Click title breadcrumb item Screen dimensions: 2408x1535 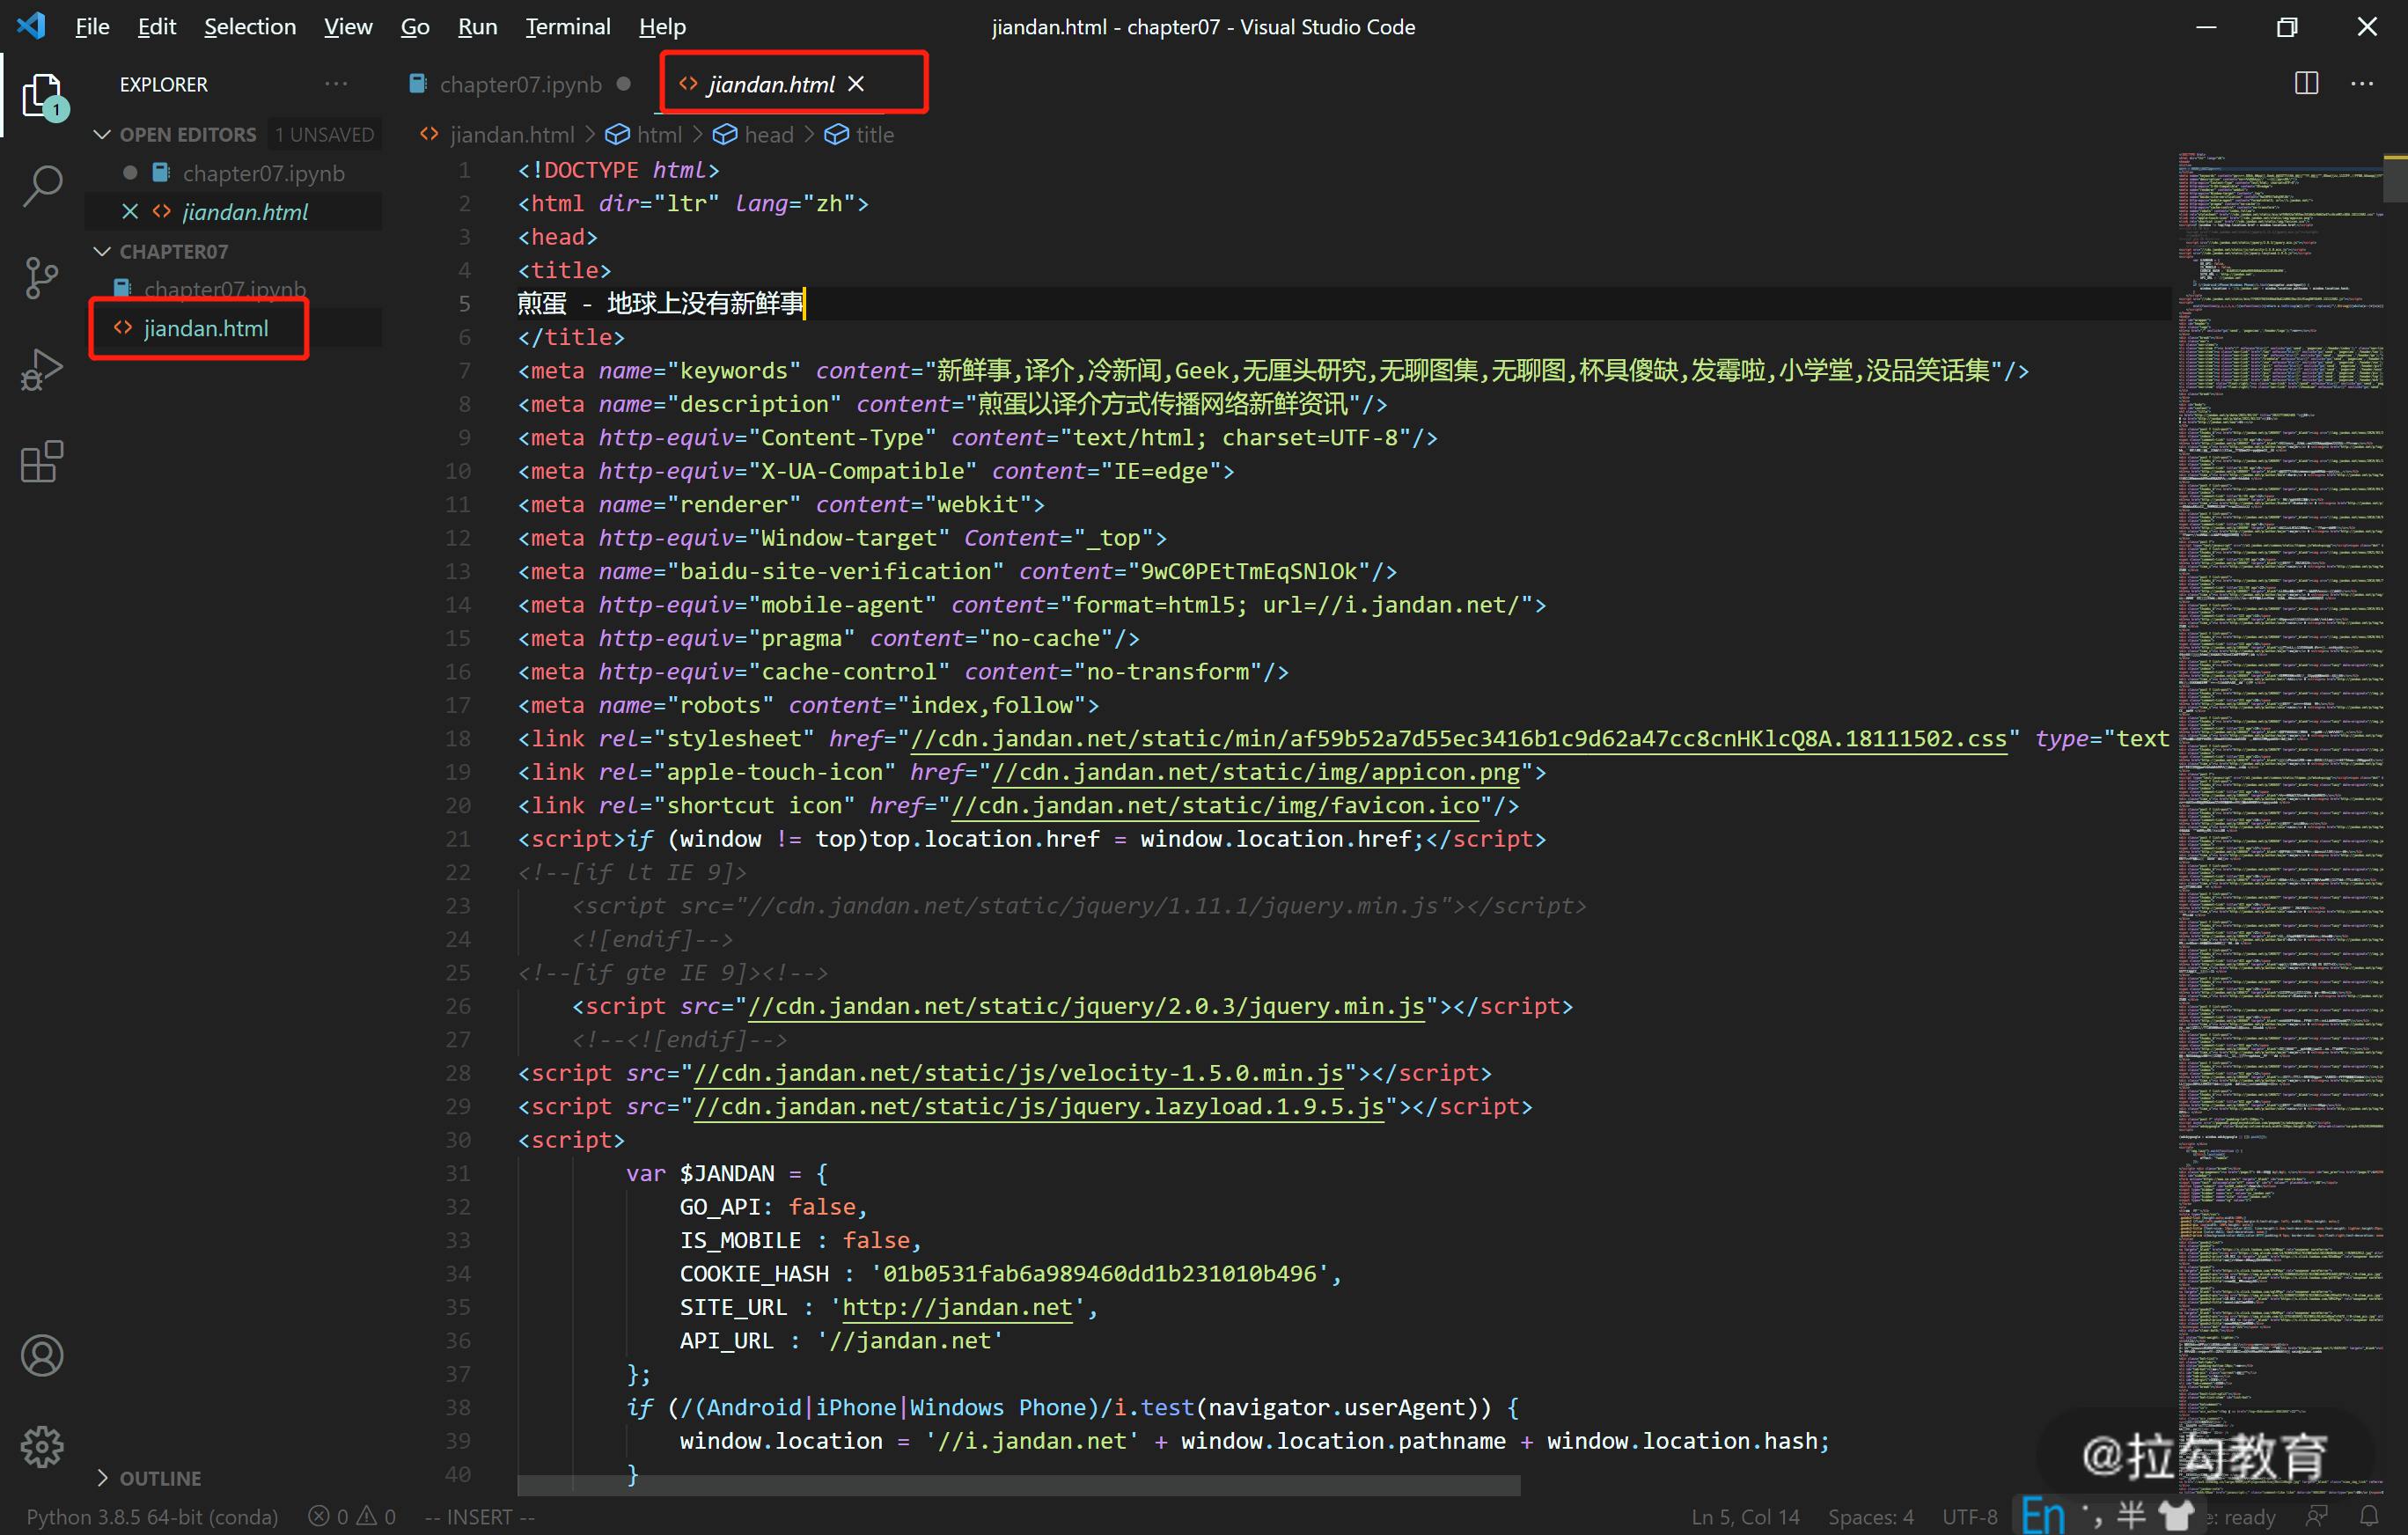(860, 134)
